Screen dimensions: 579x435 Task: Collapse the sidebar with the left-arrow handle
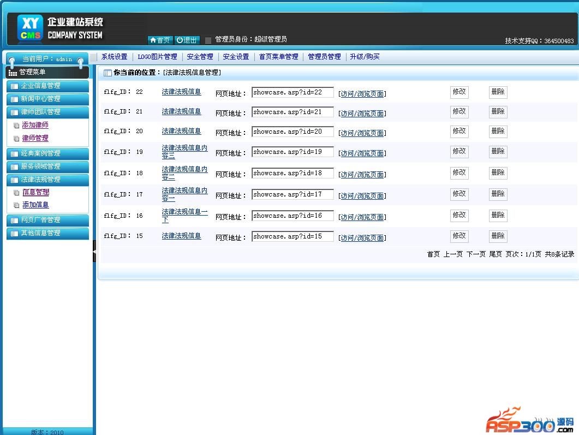(x=94, y=251)
